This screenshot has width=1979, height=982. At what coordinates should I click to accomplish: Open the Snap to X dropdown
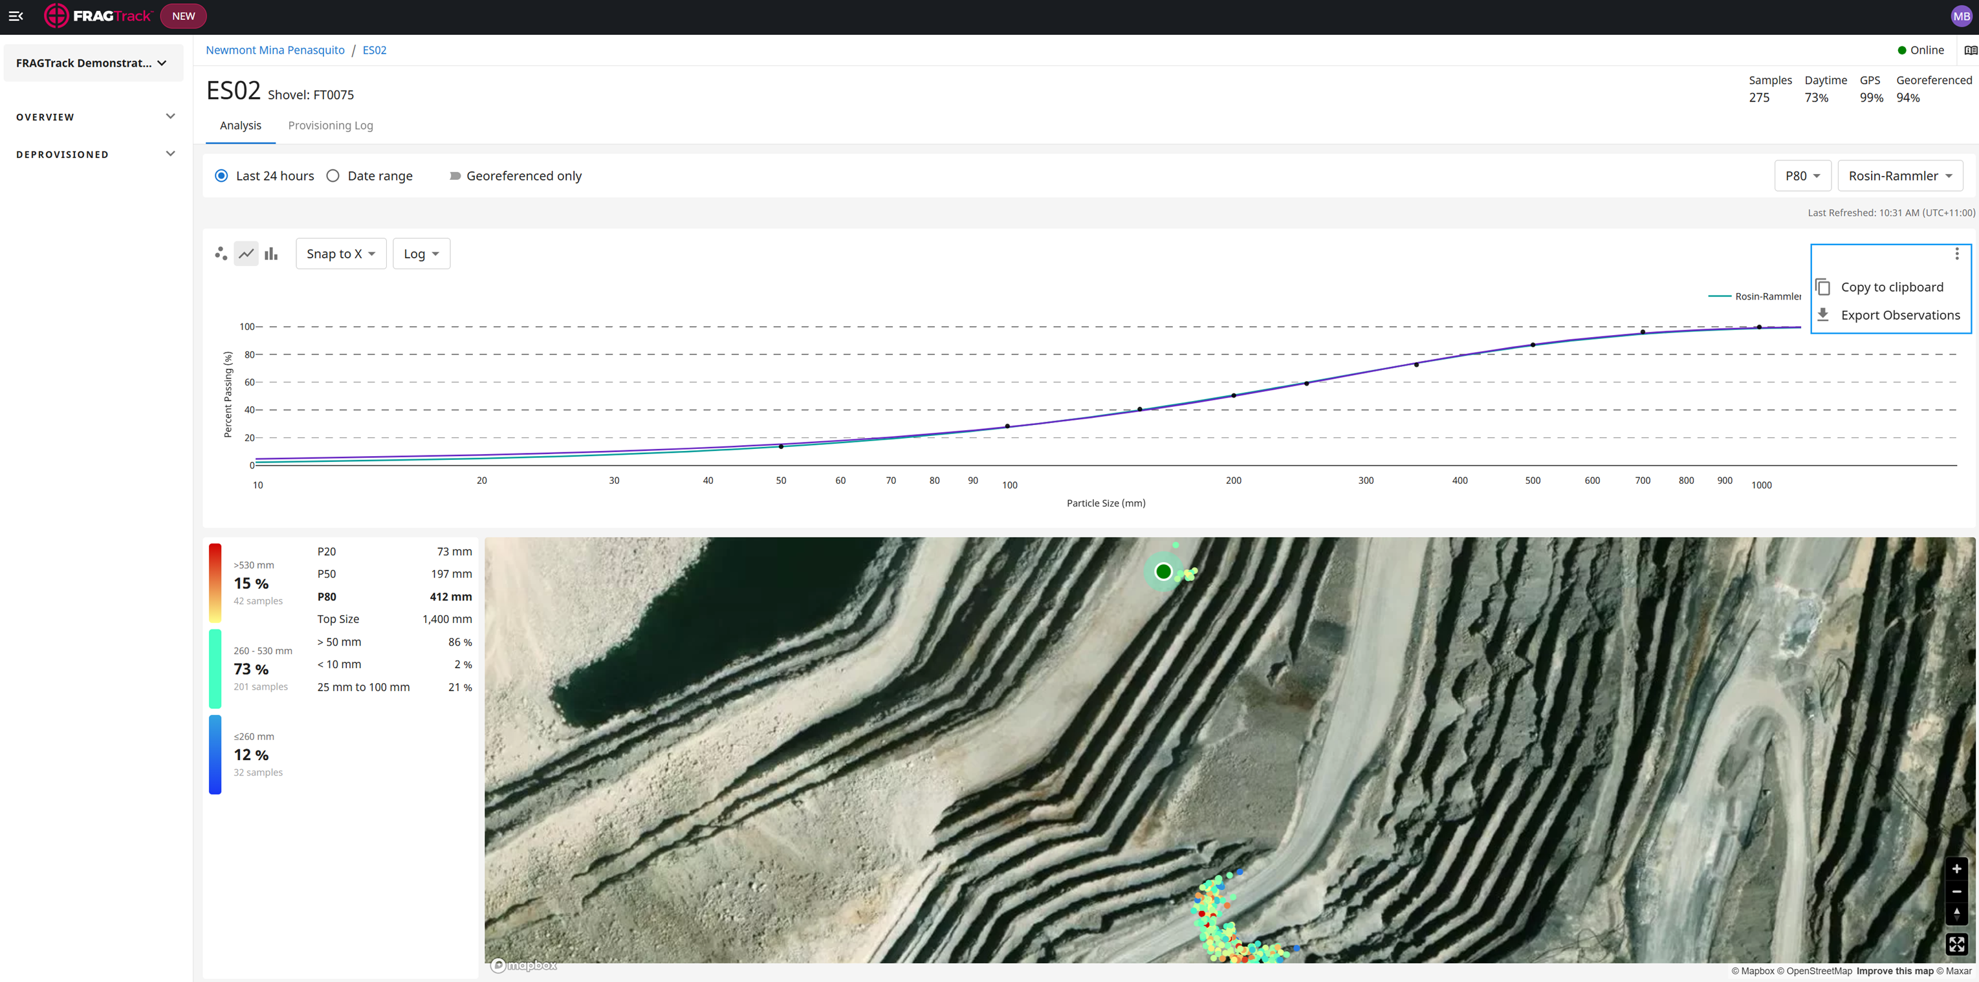[x=341, y=254]
